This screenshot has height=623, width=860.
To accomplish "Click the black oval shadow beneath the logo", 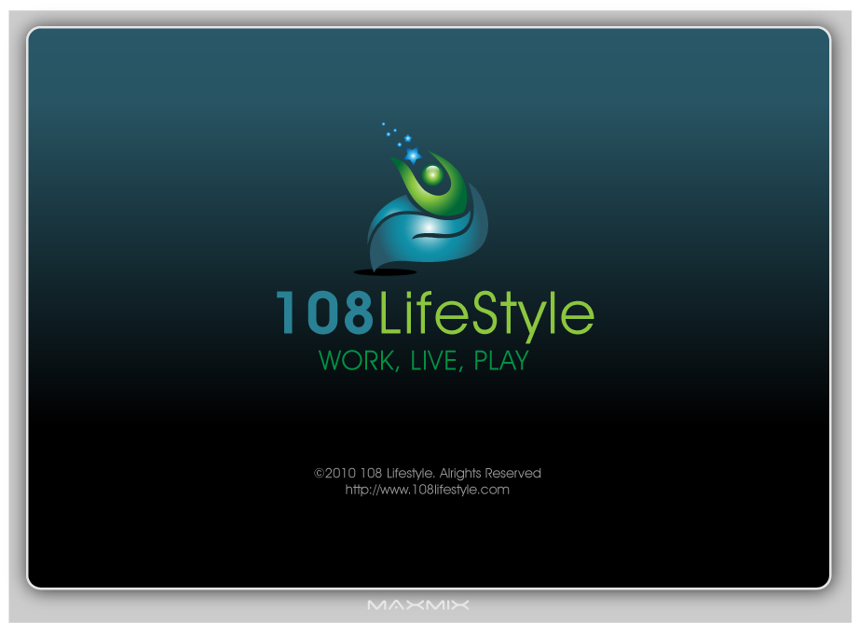I will [x=385, y=272].
